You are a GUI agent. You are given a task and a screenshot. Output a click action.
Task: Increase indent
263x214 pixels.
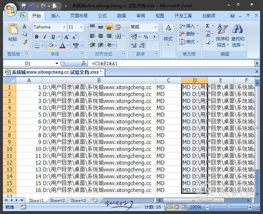(x=101, y=45)
